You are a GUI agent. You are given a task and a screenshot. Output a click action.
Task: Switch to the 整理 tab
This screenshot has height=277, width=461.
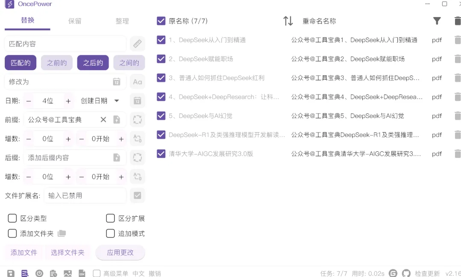(122, 21)
